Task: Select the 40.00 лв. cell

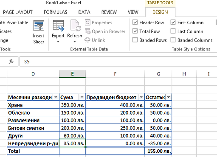Action: tap(158, 136)
